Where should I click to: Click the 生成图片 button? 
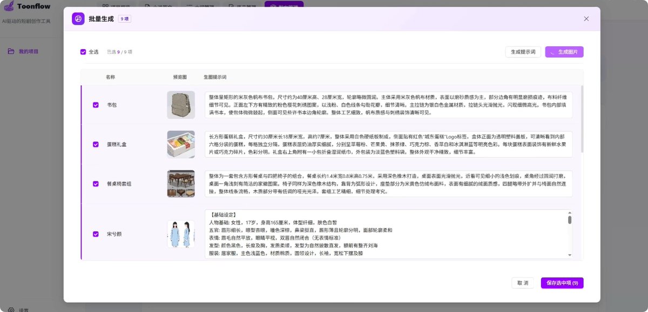click(563, 52)
